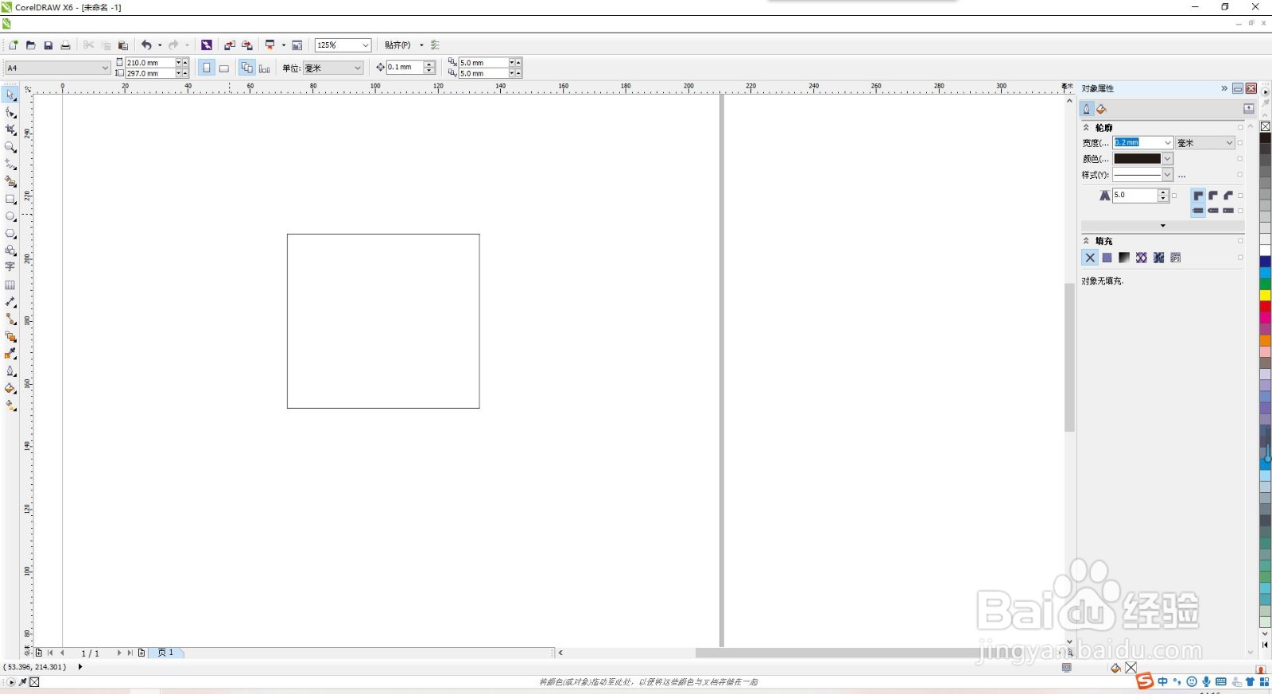Click the Undo arrow
1272x694 pixels.
coord(146,45)
